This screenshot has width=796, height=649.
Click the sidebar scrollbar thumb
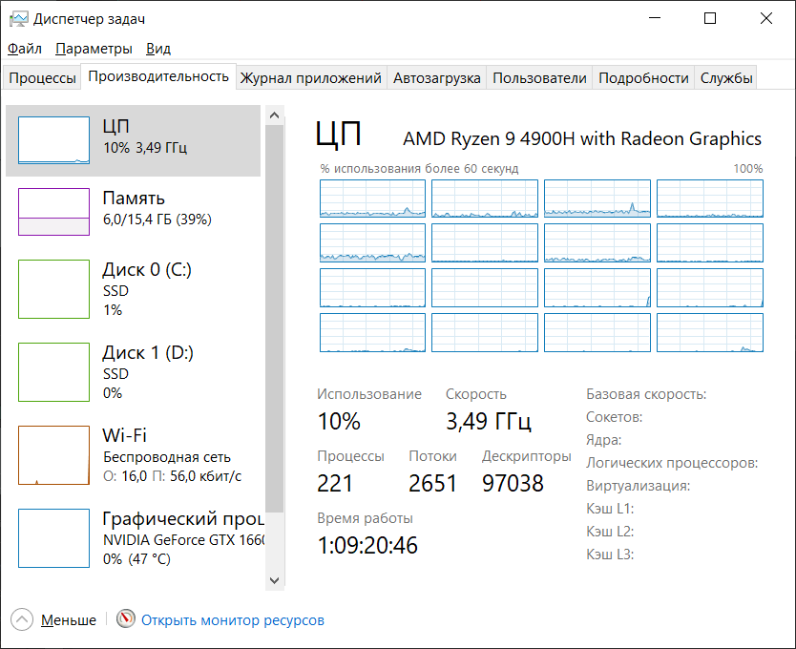(x=274, y=319)
